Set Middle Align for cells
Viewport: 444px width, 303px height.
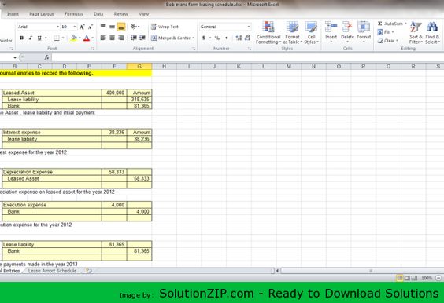click(x=112, y=27)
